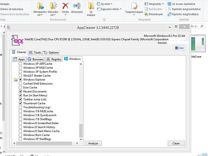This screenshot has height=156, width=208.
Task: Click the Szerkesztés edit icon
Action: click(146, 9)
